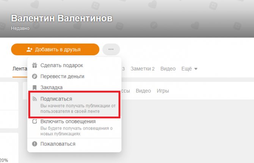
Task: Switch to the Заметки 2 tab
Action: pyautogui.click(x=143, y=69)
